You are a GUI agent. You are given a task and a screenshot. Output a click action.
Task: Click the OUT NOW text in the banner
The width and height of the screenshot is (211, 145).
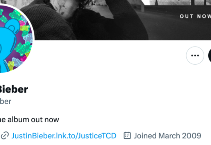[195, 16]
